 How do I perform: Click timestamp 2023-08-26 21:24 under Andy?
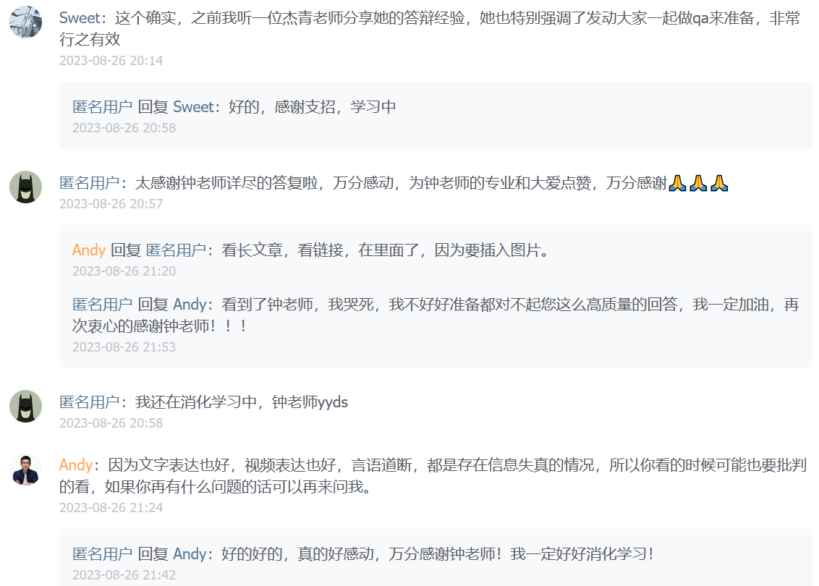[111, 508]
